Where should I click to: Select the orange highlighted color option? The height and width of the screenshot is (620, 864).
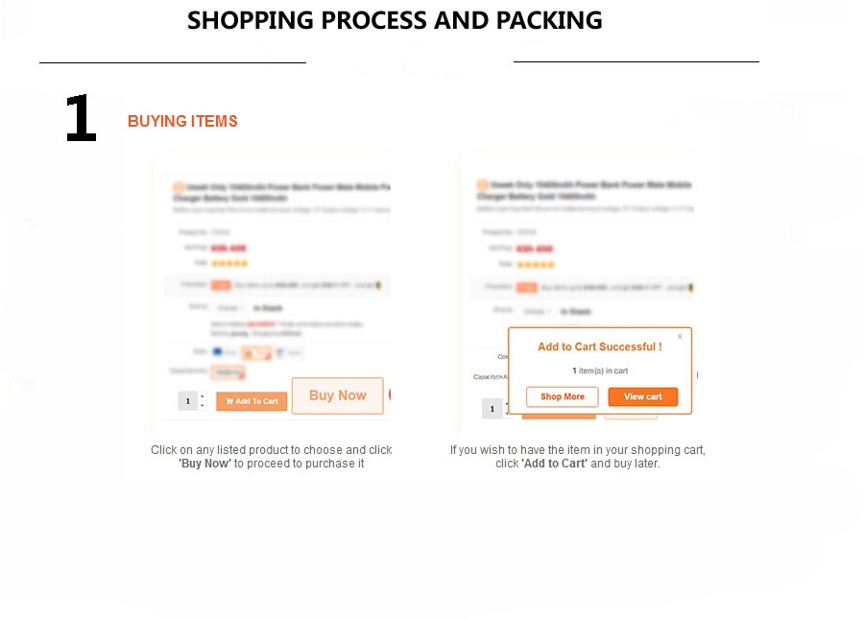tap(256, 353)
